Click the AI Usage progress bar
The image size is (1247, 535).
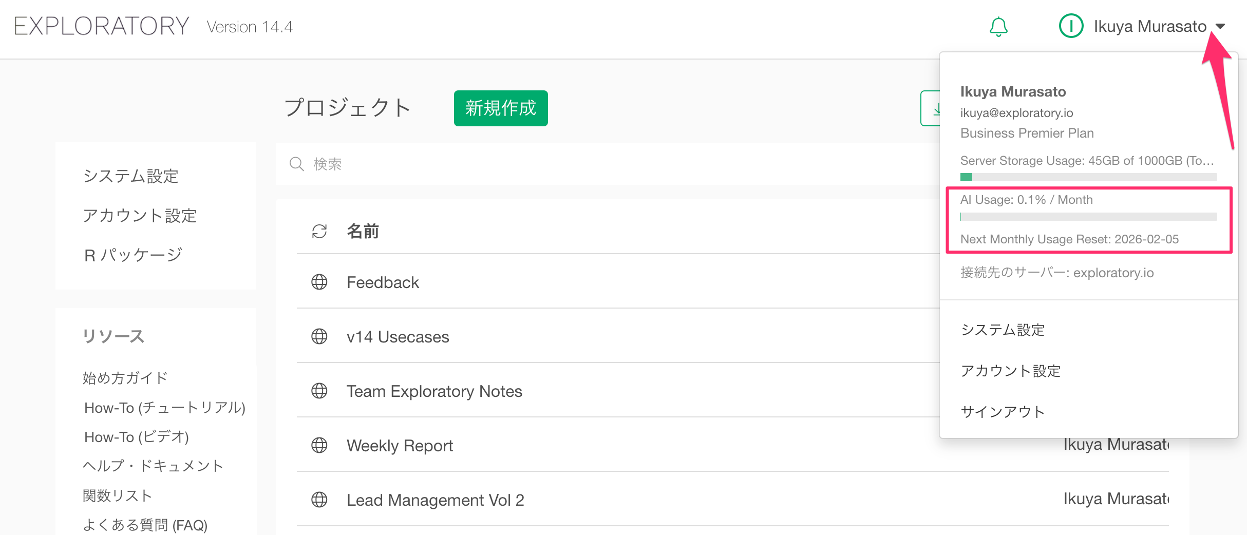point(1088,217)
